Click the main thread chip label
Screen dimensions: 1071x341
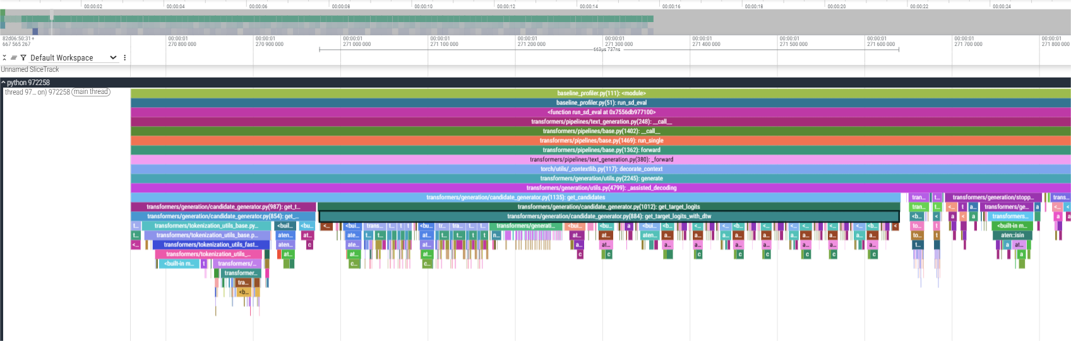click(x=91, y=92)
